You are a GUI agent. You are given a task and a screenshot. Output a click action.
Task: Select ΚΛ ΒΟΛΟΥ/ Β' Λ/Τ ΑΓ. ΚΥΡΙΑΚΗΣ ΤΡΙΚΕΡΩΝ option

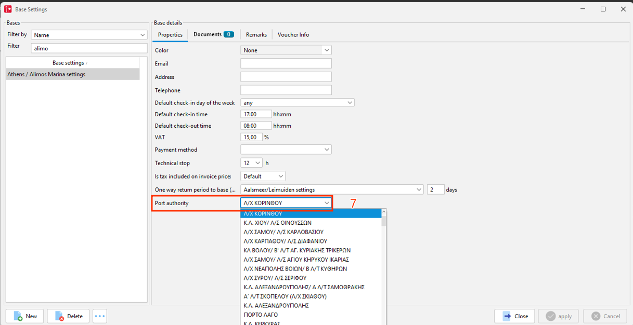(311, 250)
